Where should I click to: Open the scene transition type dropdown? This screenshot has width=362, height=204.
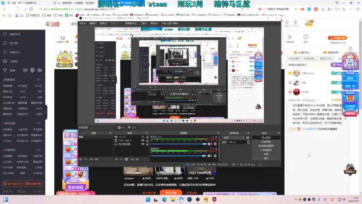tap(233, 138)
